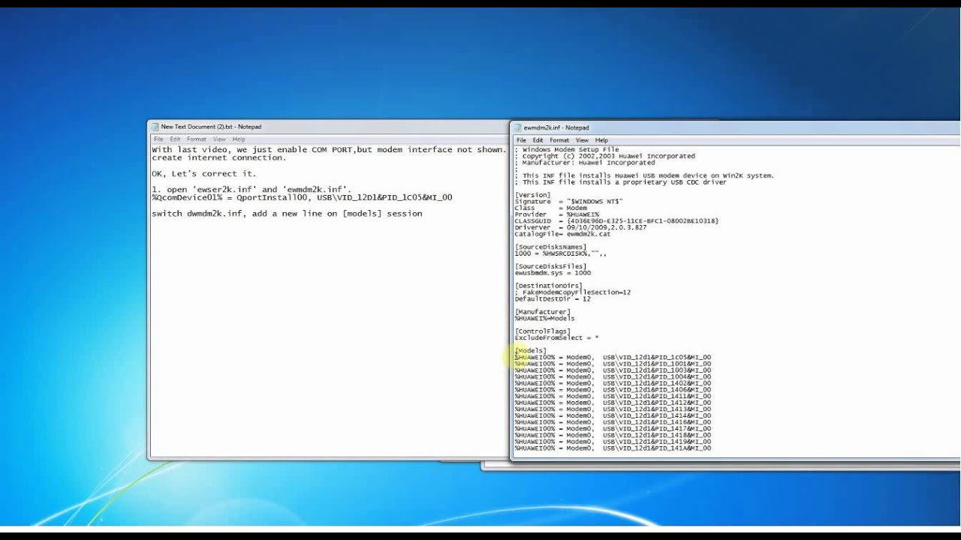961x540 pixels.
Task: Click the models line with PID_1413
Action: click(x=613, y=409)
